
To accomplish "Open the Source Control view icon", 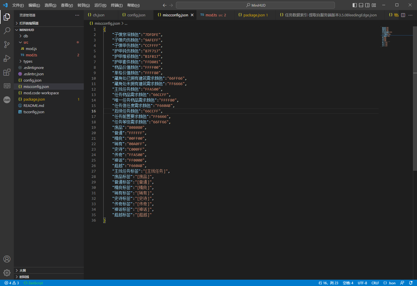I will 7,44.
